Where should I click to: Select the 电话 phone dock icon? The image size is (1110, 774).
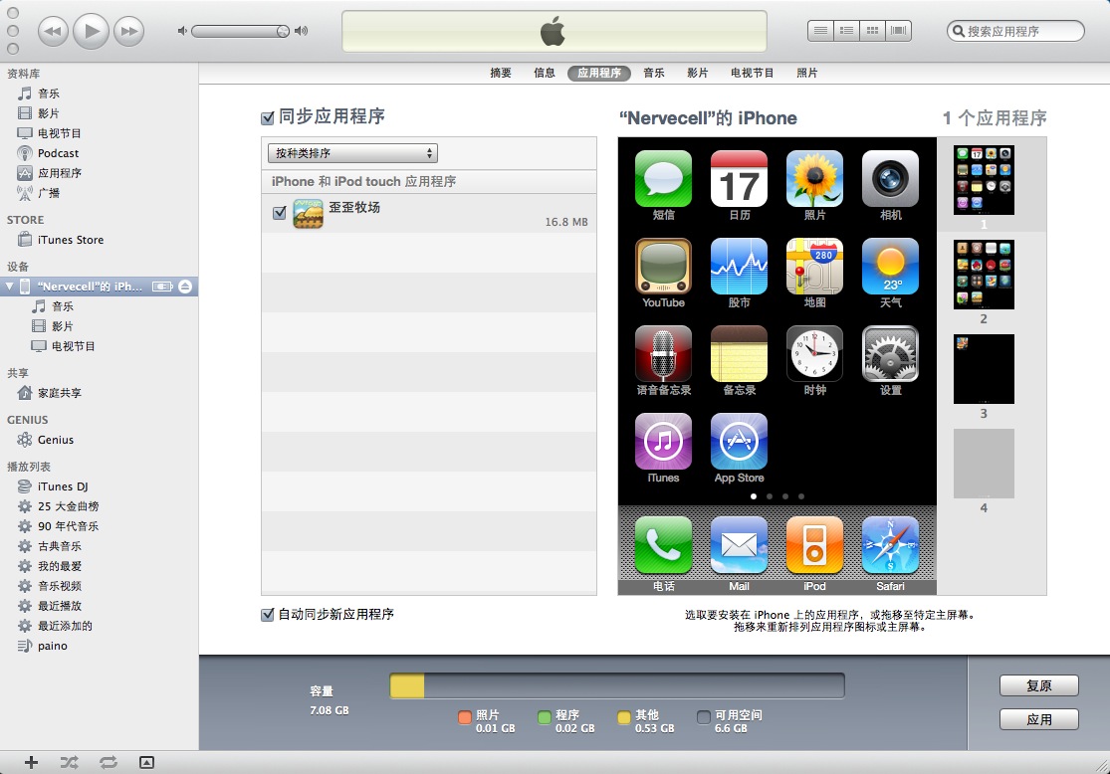(663, 545)
